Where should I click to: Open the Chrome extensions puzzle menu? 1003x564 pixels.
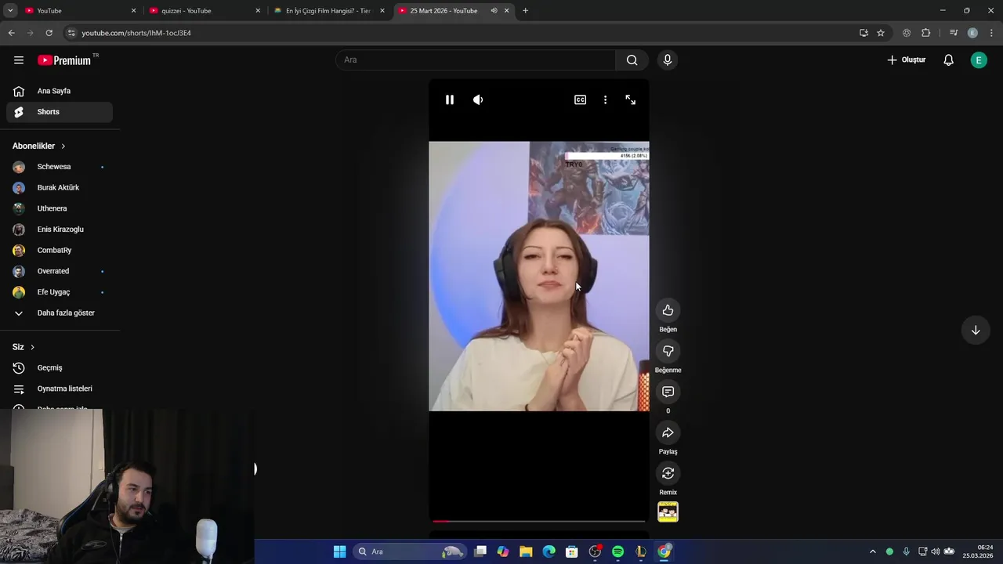click(925, 33)
